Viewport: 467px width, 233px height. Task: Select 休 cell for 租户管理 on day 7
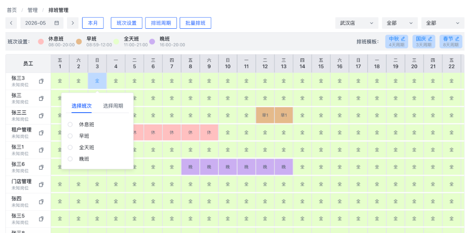172,133
